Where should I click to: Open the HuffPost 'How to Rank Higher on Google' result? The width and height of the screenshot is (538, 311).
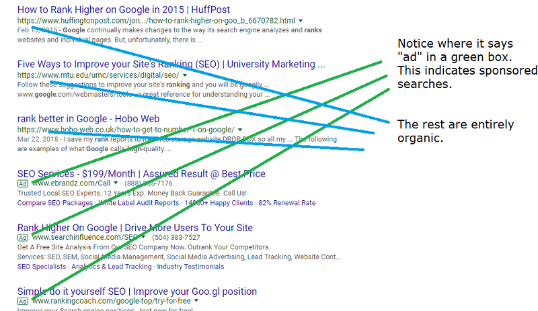[124, 9]
